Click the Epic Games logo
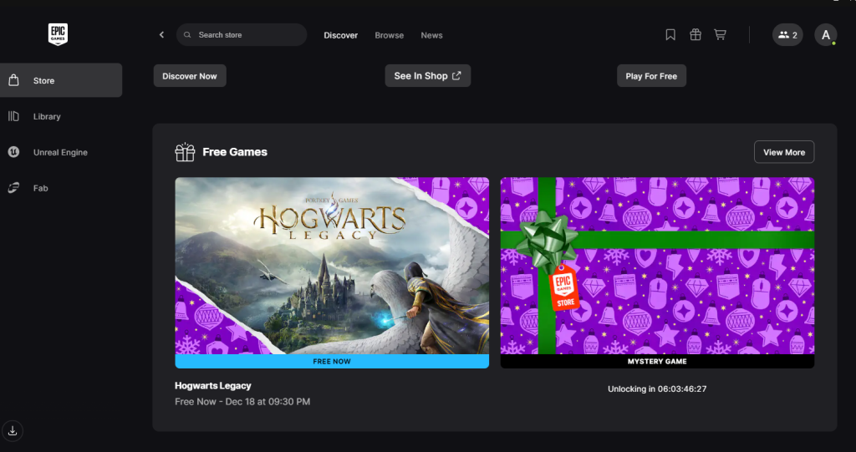Screen dimensions: 856x452 coord(58,34)
